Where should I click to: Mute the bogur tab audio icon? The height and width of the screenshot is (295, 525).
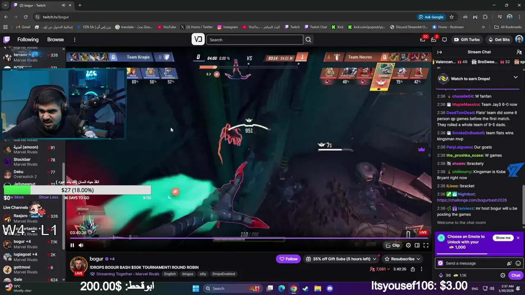point(63,5)
